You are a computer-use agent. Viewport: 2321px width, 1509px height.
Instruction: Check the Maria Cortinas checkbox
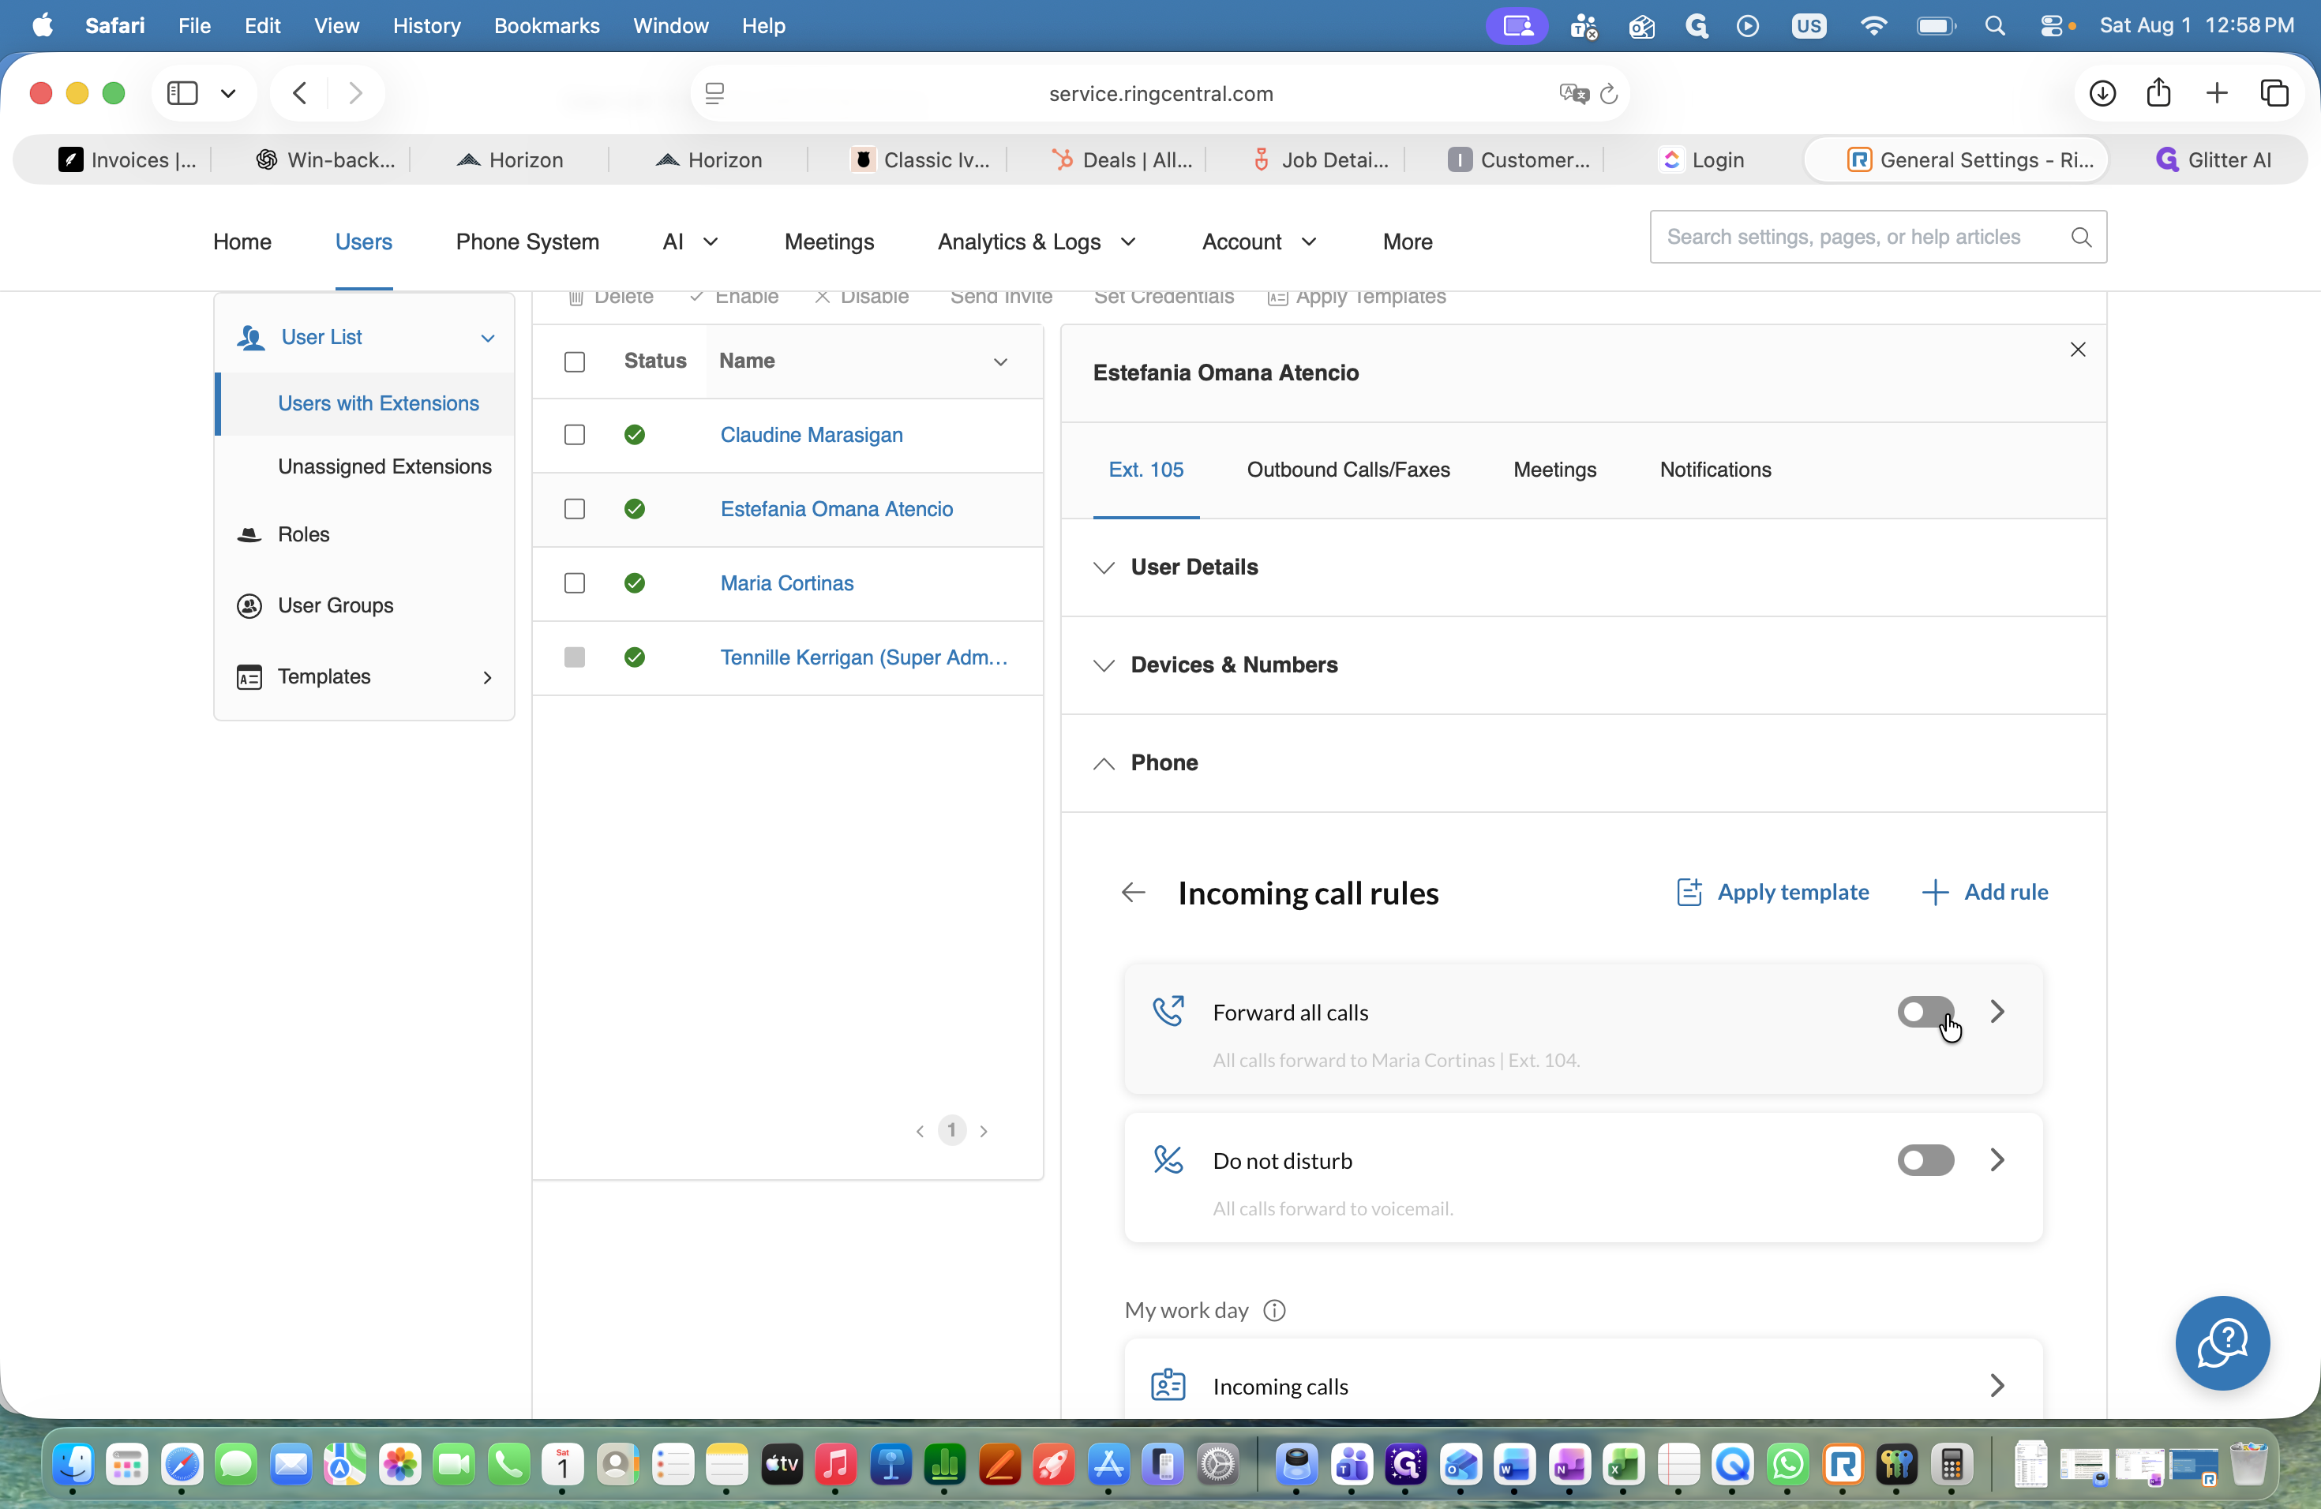tap(575, 583)
